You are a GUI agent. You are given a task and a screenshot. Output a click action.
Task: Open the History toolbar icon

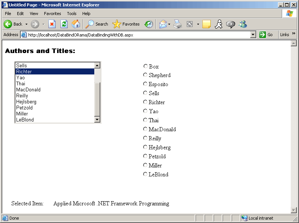[149, 24]
